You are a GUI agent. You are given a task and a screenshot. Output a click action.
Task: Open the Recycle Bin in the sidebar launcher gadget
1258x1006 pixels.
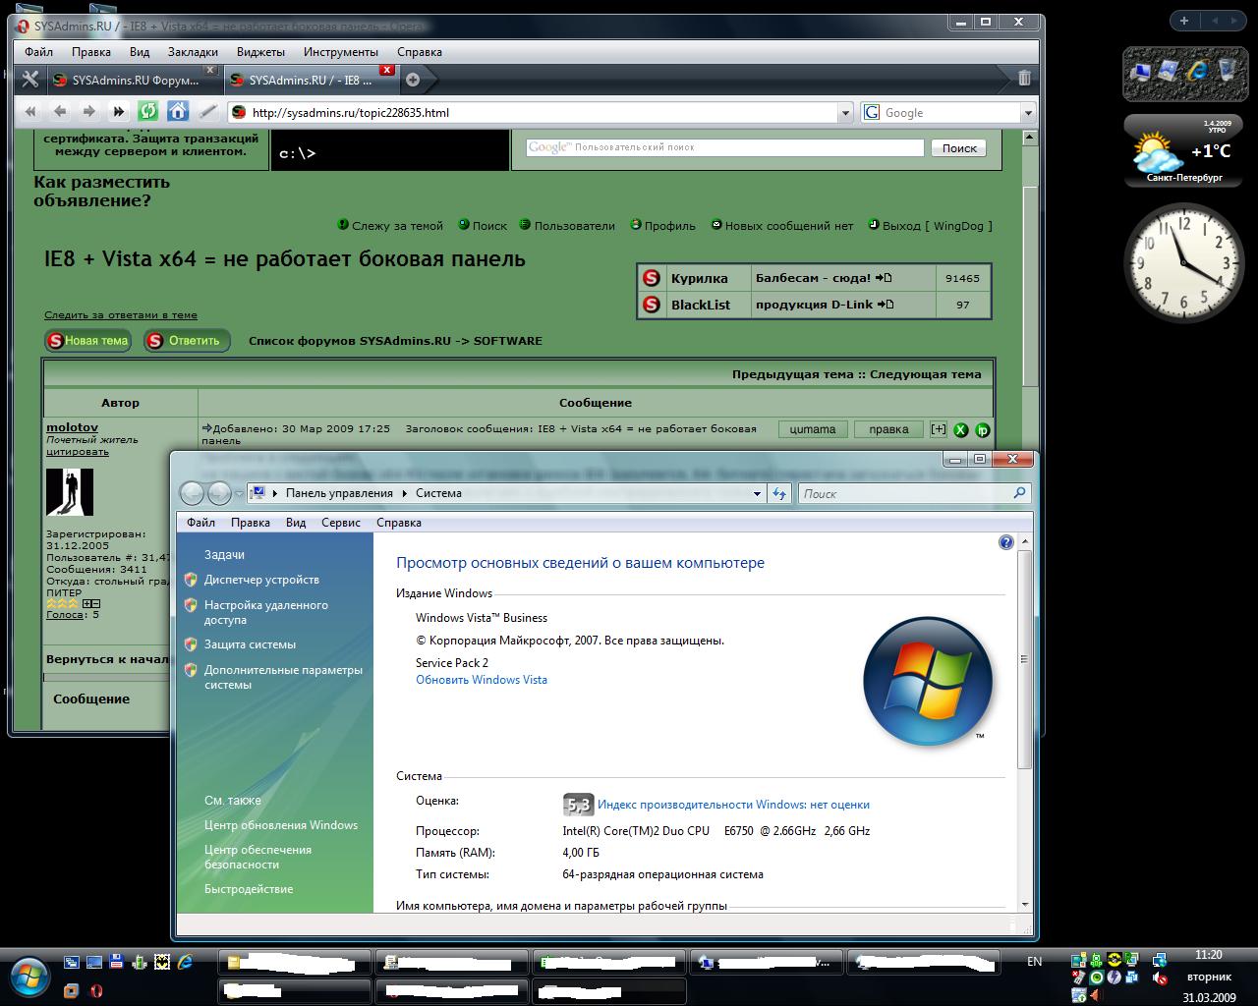coord(1227,70)
